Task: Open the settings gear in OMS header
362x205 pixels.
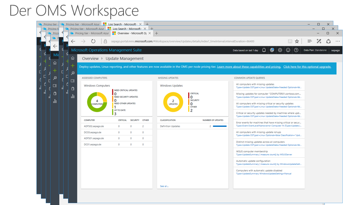Action: pyautogui.click(x=280, y=50)
